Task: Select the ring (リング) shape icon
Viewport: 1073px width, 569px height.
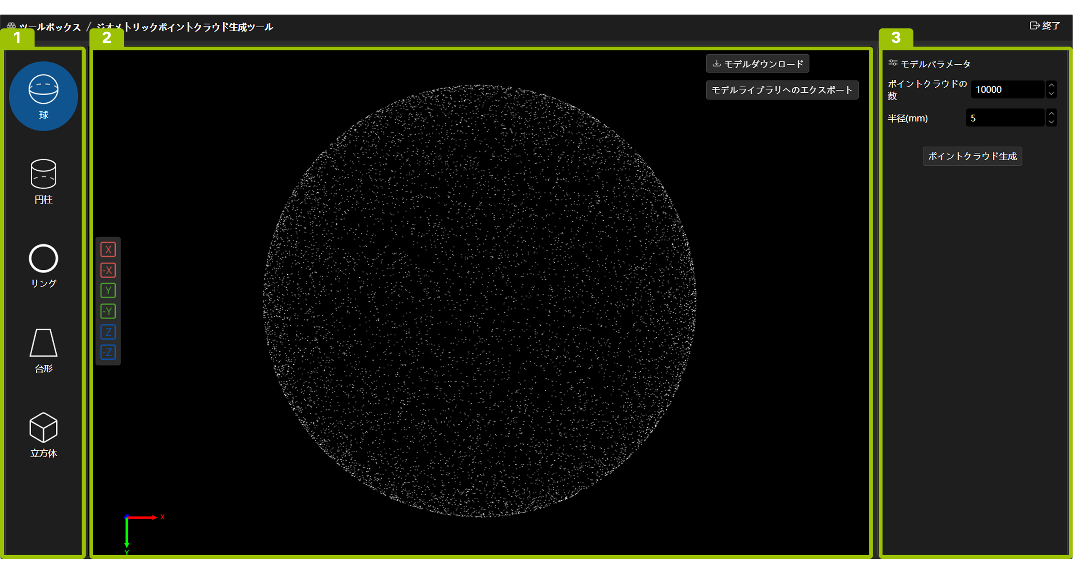Action: [x=43, y=265]
